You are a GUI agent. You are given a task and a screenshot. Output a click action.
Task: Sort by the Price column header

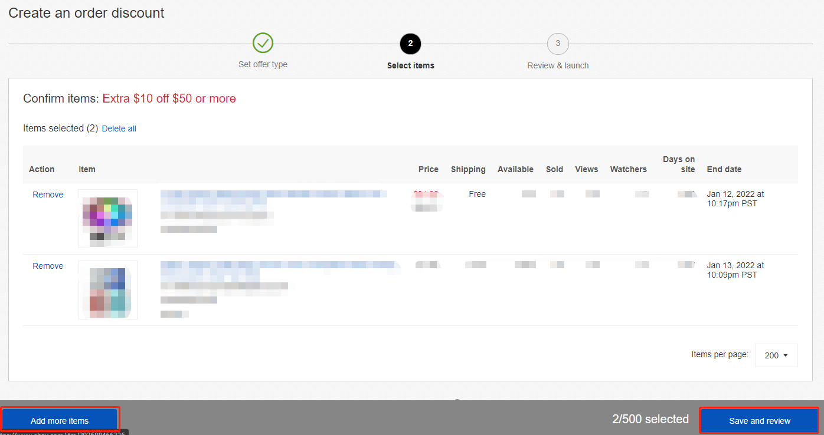[428, 169]
